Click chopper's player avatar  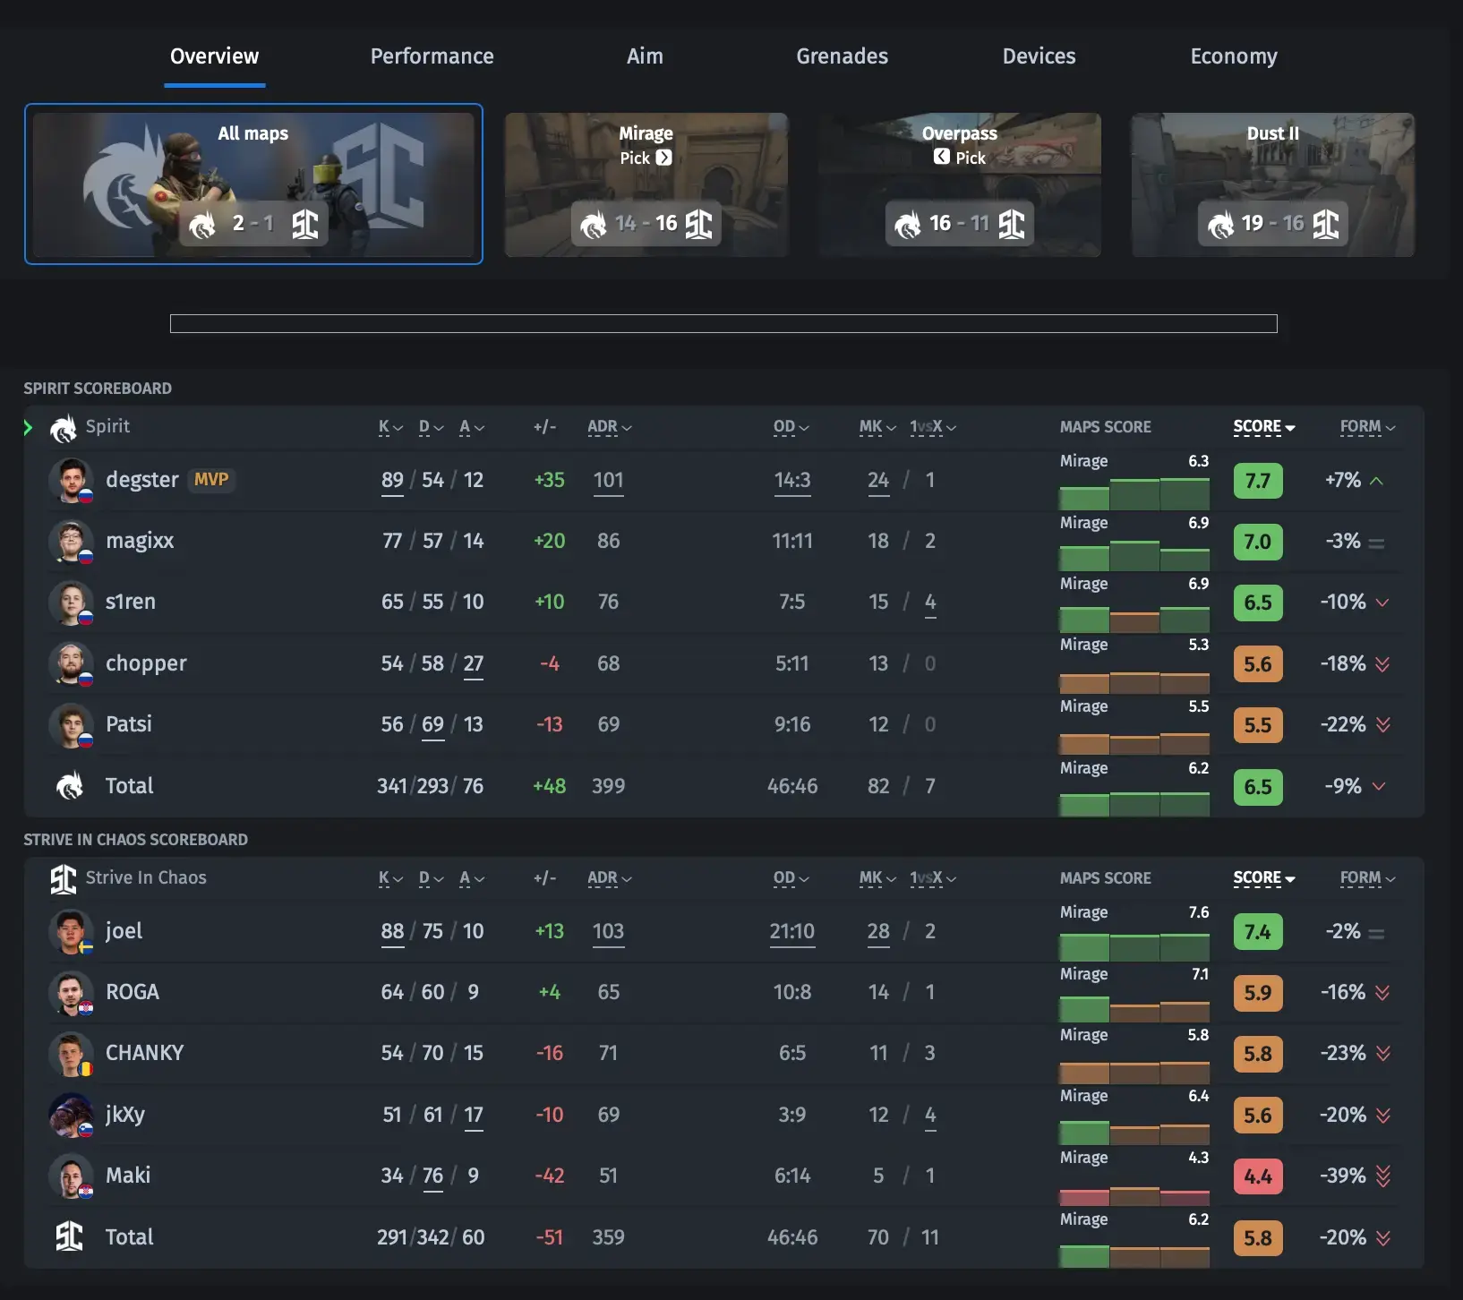pyautogui.click(x=71, y=663)
